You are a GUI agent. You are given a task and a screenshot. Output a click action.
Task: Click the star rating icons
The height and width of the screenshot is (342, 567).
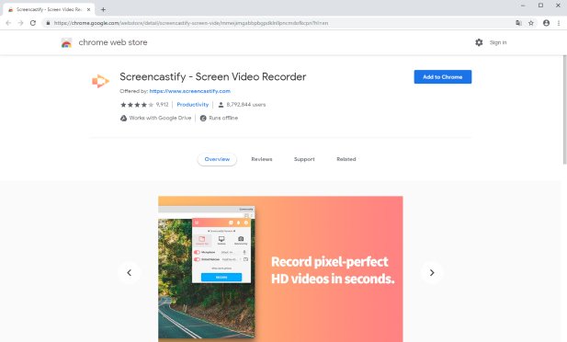(x=137, y=105)
